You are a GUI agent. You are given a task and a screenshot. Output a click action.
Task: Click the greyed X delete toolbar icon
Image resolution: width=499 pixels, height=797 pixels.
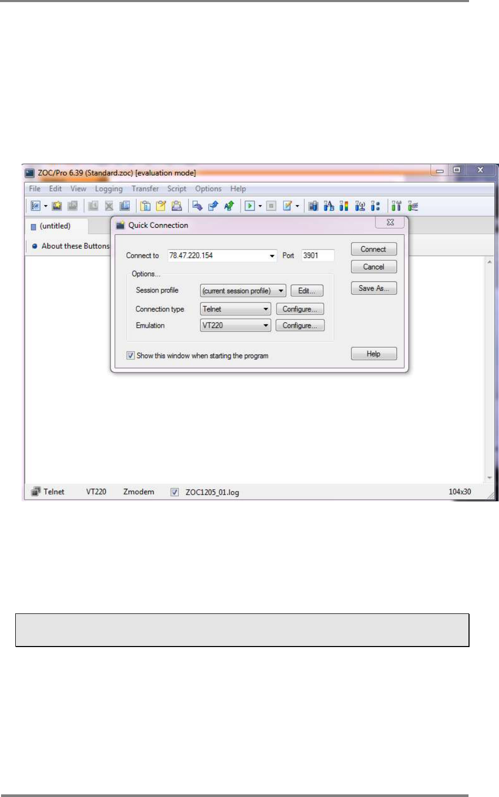point(109,206)
